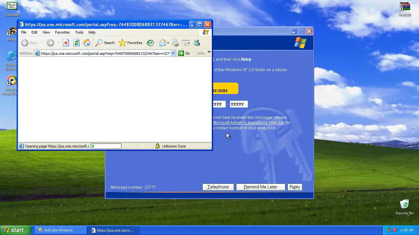
Task: Click the page icon in the address bar
Action: (x=38, y=53)
